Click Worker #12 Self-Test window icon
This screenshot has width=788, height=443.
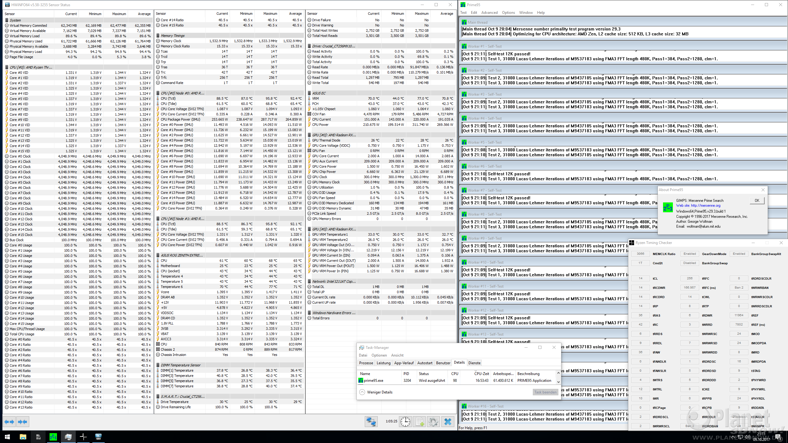(464, 310)
